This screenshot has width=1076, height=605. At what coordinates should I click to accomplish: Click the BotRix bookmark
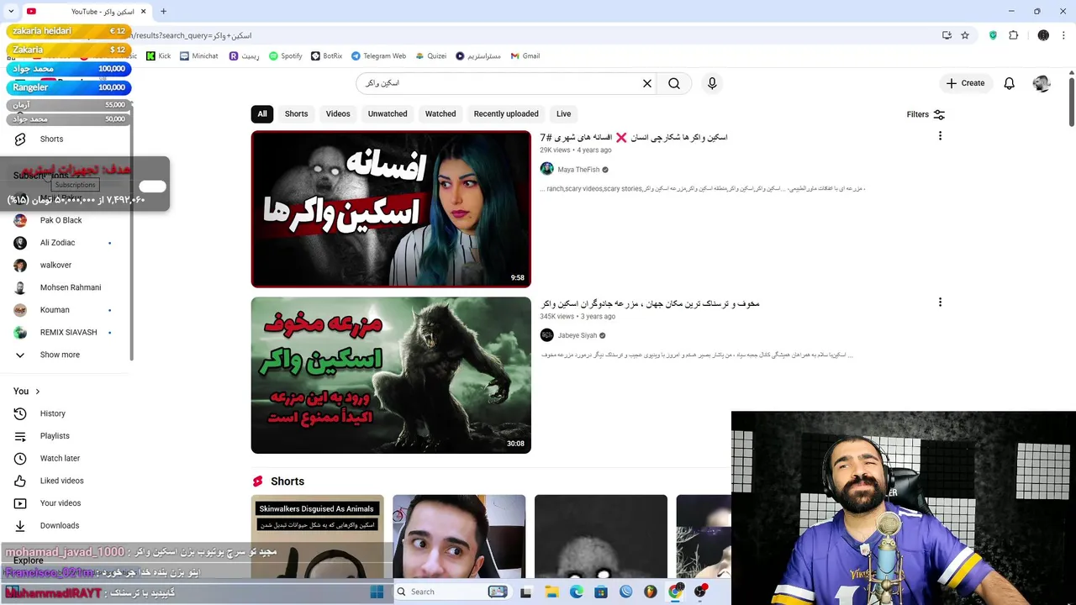click(x=326, y=56)
